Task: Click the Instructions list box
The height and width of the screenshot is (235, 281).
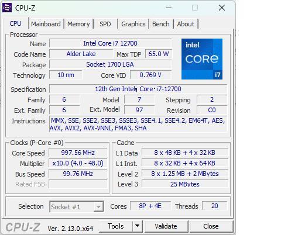Action: tap(138, 125)
